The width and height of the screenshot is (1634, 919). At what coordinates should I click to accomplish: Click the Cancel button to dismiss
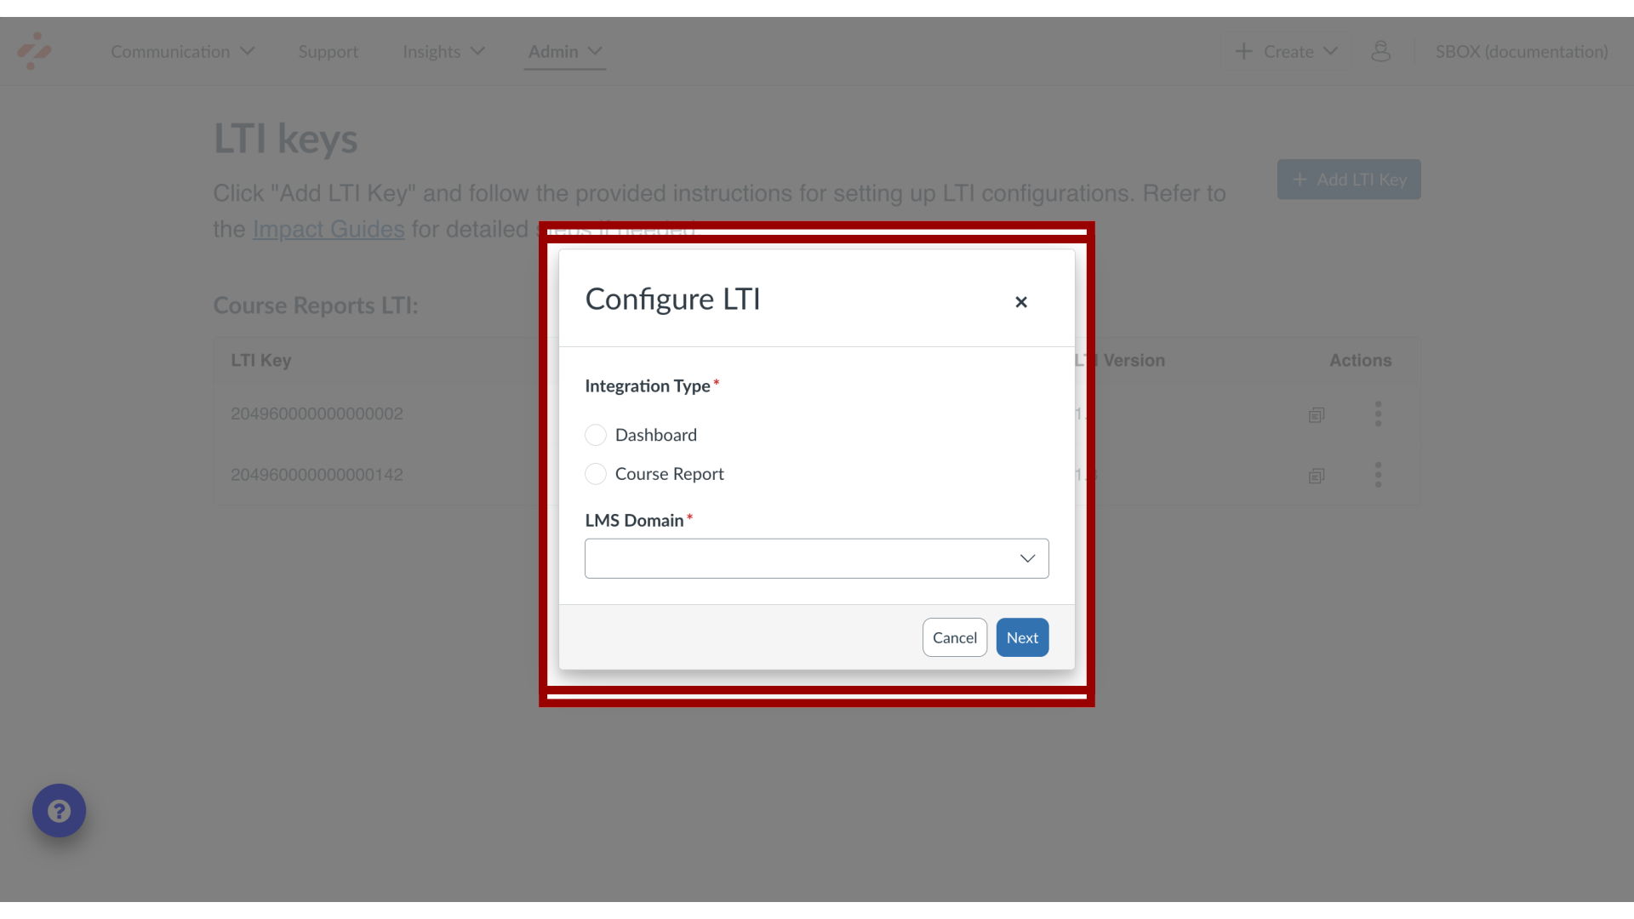click(955, 637)
